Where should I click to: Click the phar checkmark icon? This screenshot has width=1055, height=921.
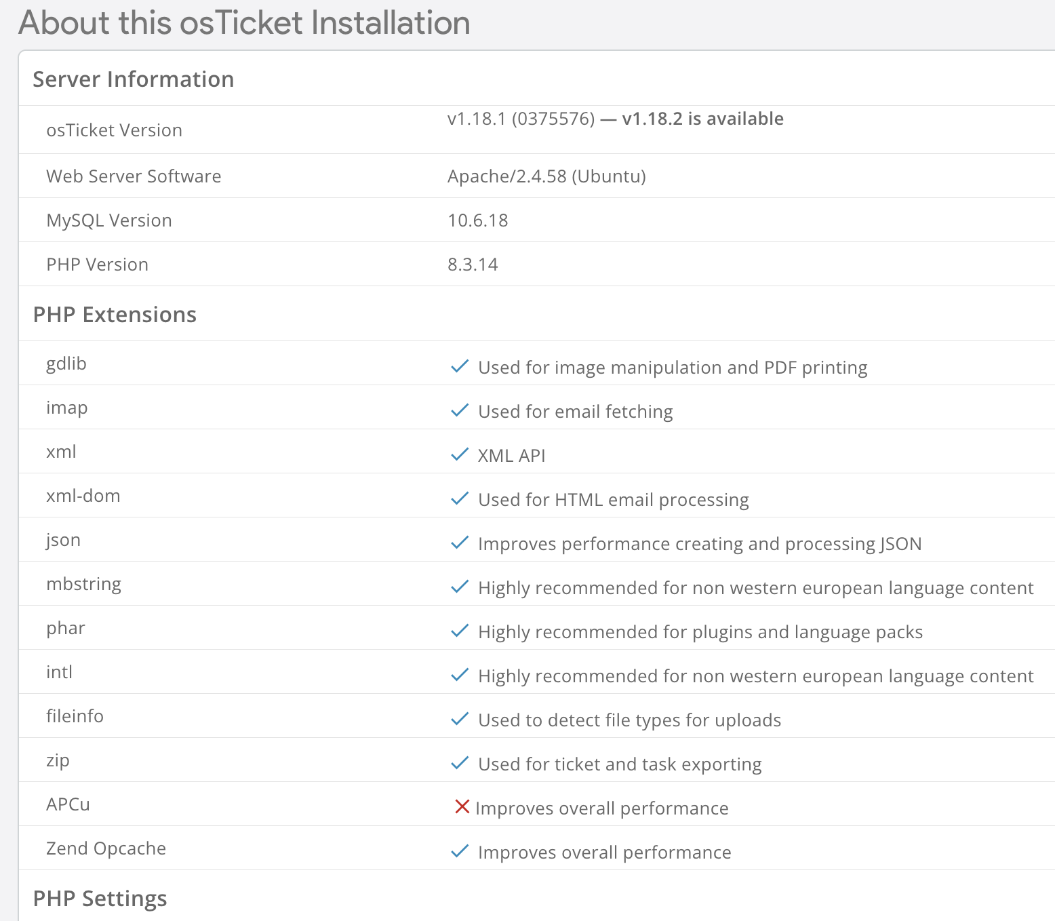(x=460, y=631)
